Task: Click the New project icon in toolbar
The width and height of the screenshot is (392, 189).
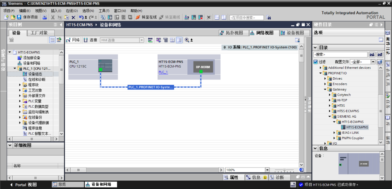Action: point(6,17)
